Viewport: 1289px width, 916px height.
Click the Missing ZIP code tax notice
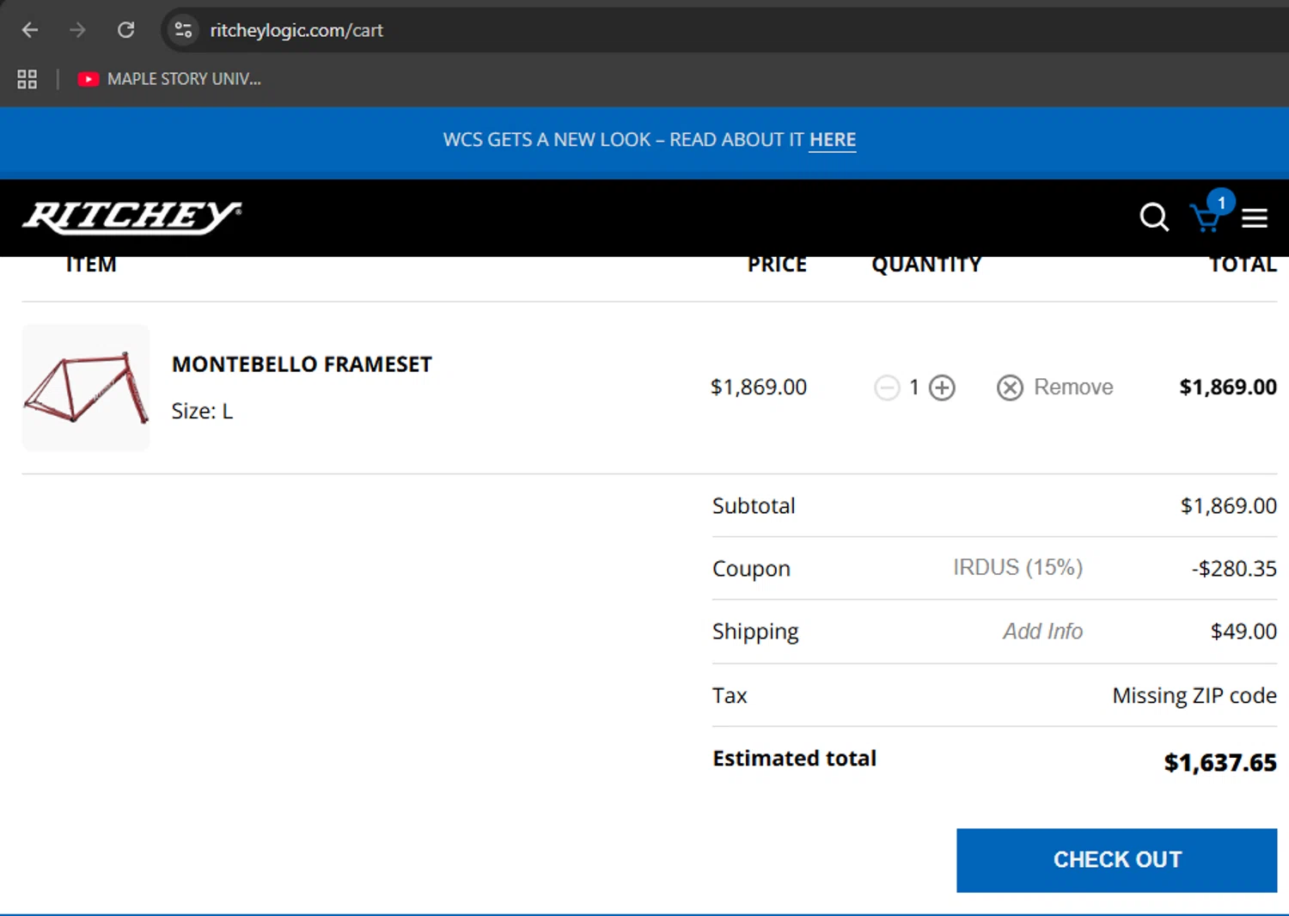pos(1194,695)
